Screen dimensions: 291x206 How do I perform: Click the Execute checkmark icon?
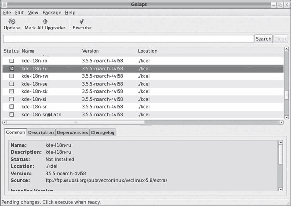click(x=81, y=21)
